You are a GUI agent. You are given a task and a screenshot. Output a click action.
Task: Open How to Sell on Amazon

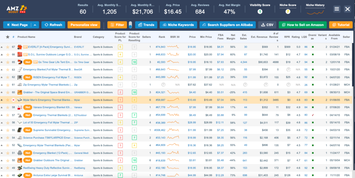pos(303,25)
